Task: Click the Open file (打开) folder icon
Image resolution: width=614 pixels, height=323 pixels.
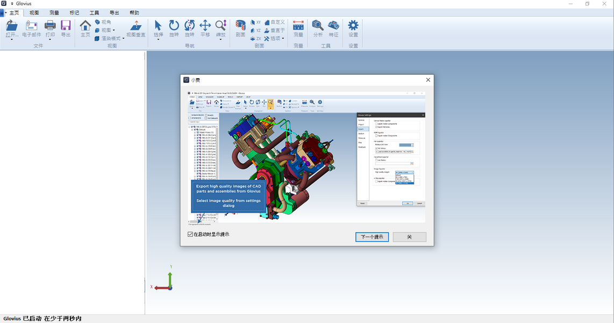Action: 12,25
